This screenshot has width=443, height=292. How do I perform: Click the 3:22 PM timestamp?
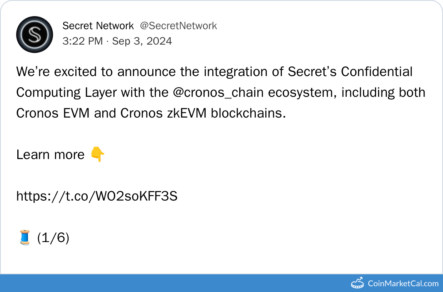point(83,41)
